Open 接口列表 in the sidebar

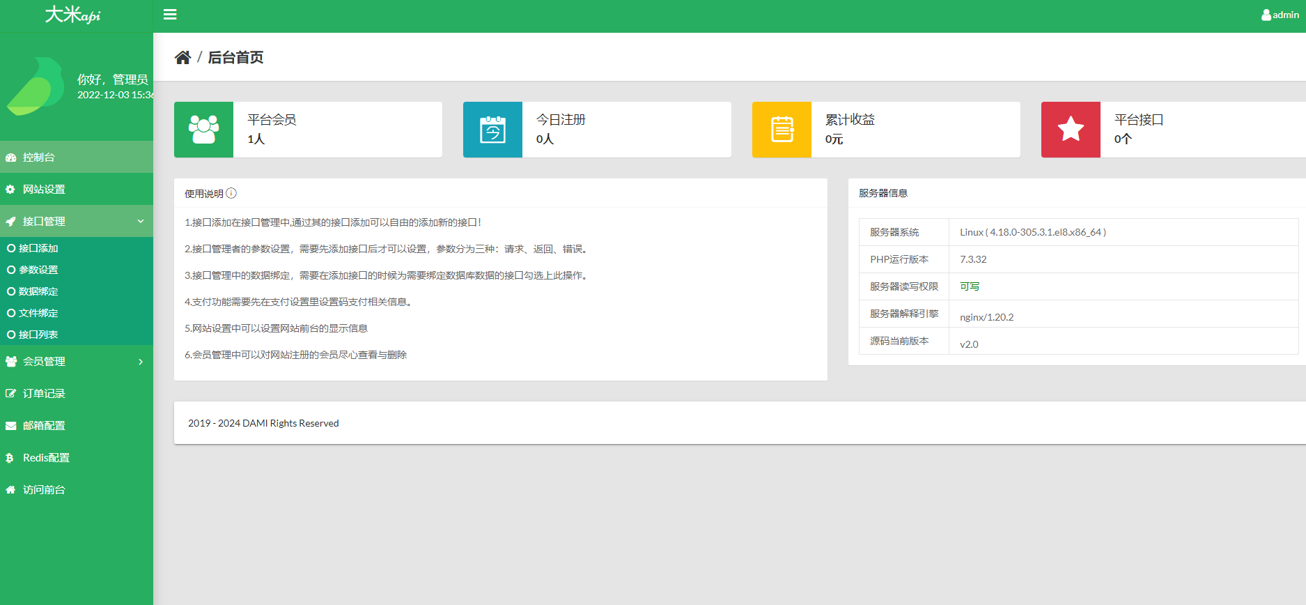click(38, 335)
